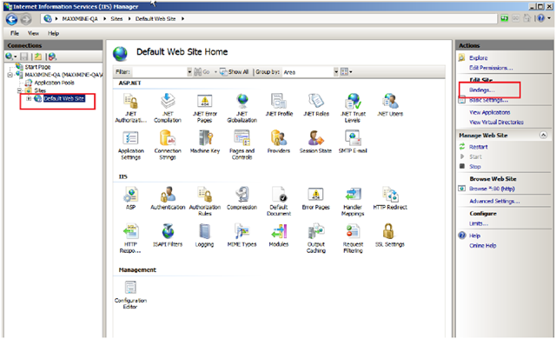
Task: Click Limits link under Configure
Action: 479,223
